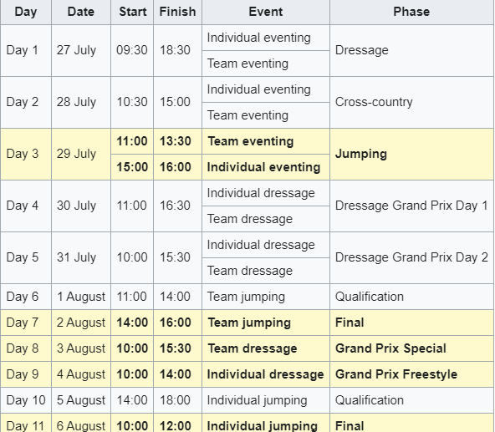
Task: Click the Phase column header
Action: [411, 12]
